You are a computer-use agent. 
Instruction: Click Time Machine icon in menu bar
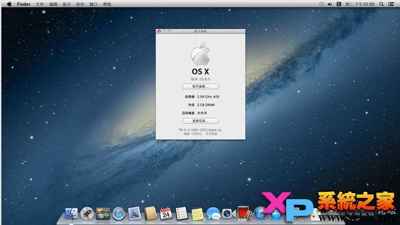coord(321,4)
